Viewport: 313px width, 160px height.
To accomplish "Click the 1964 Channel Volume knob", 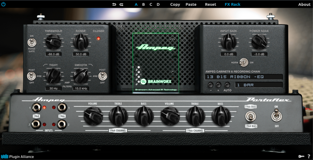I will coord(93,116).
